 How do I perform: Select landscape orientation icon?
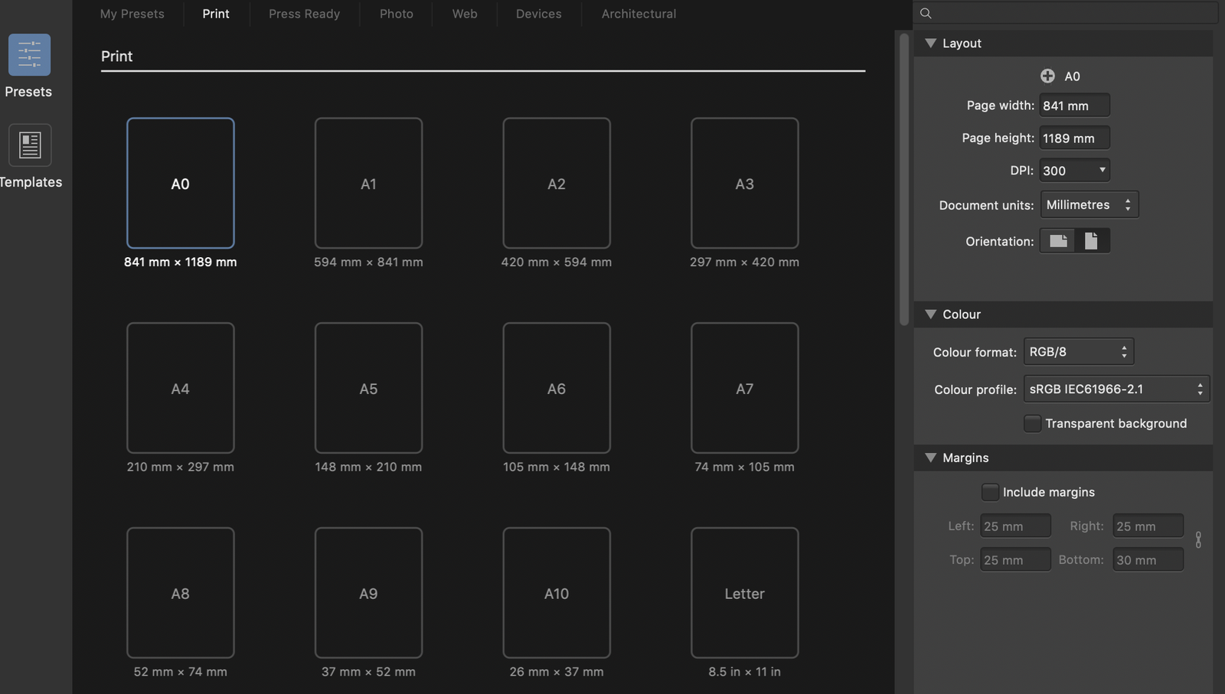point(1058,241)
